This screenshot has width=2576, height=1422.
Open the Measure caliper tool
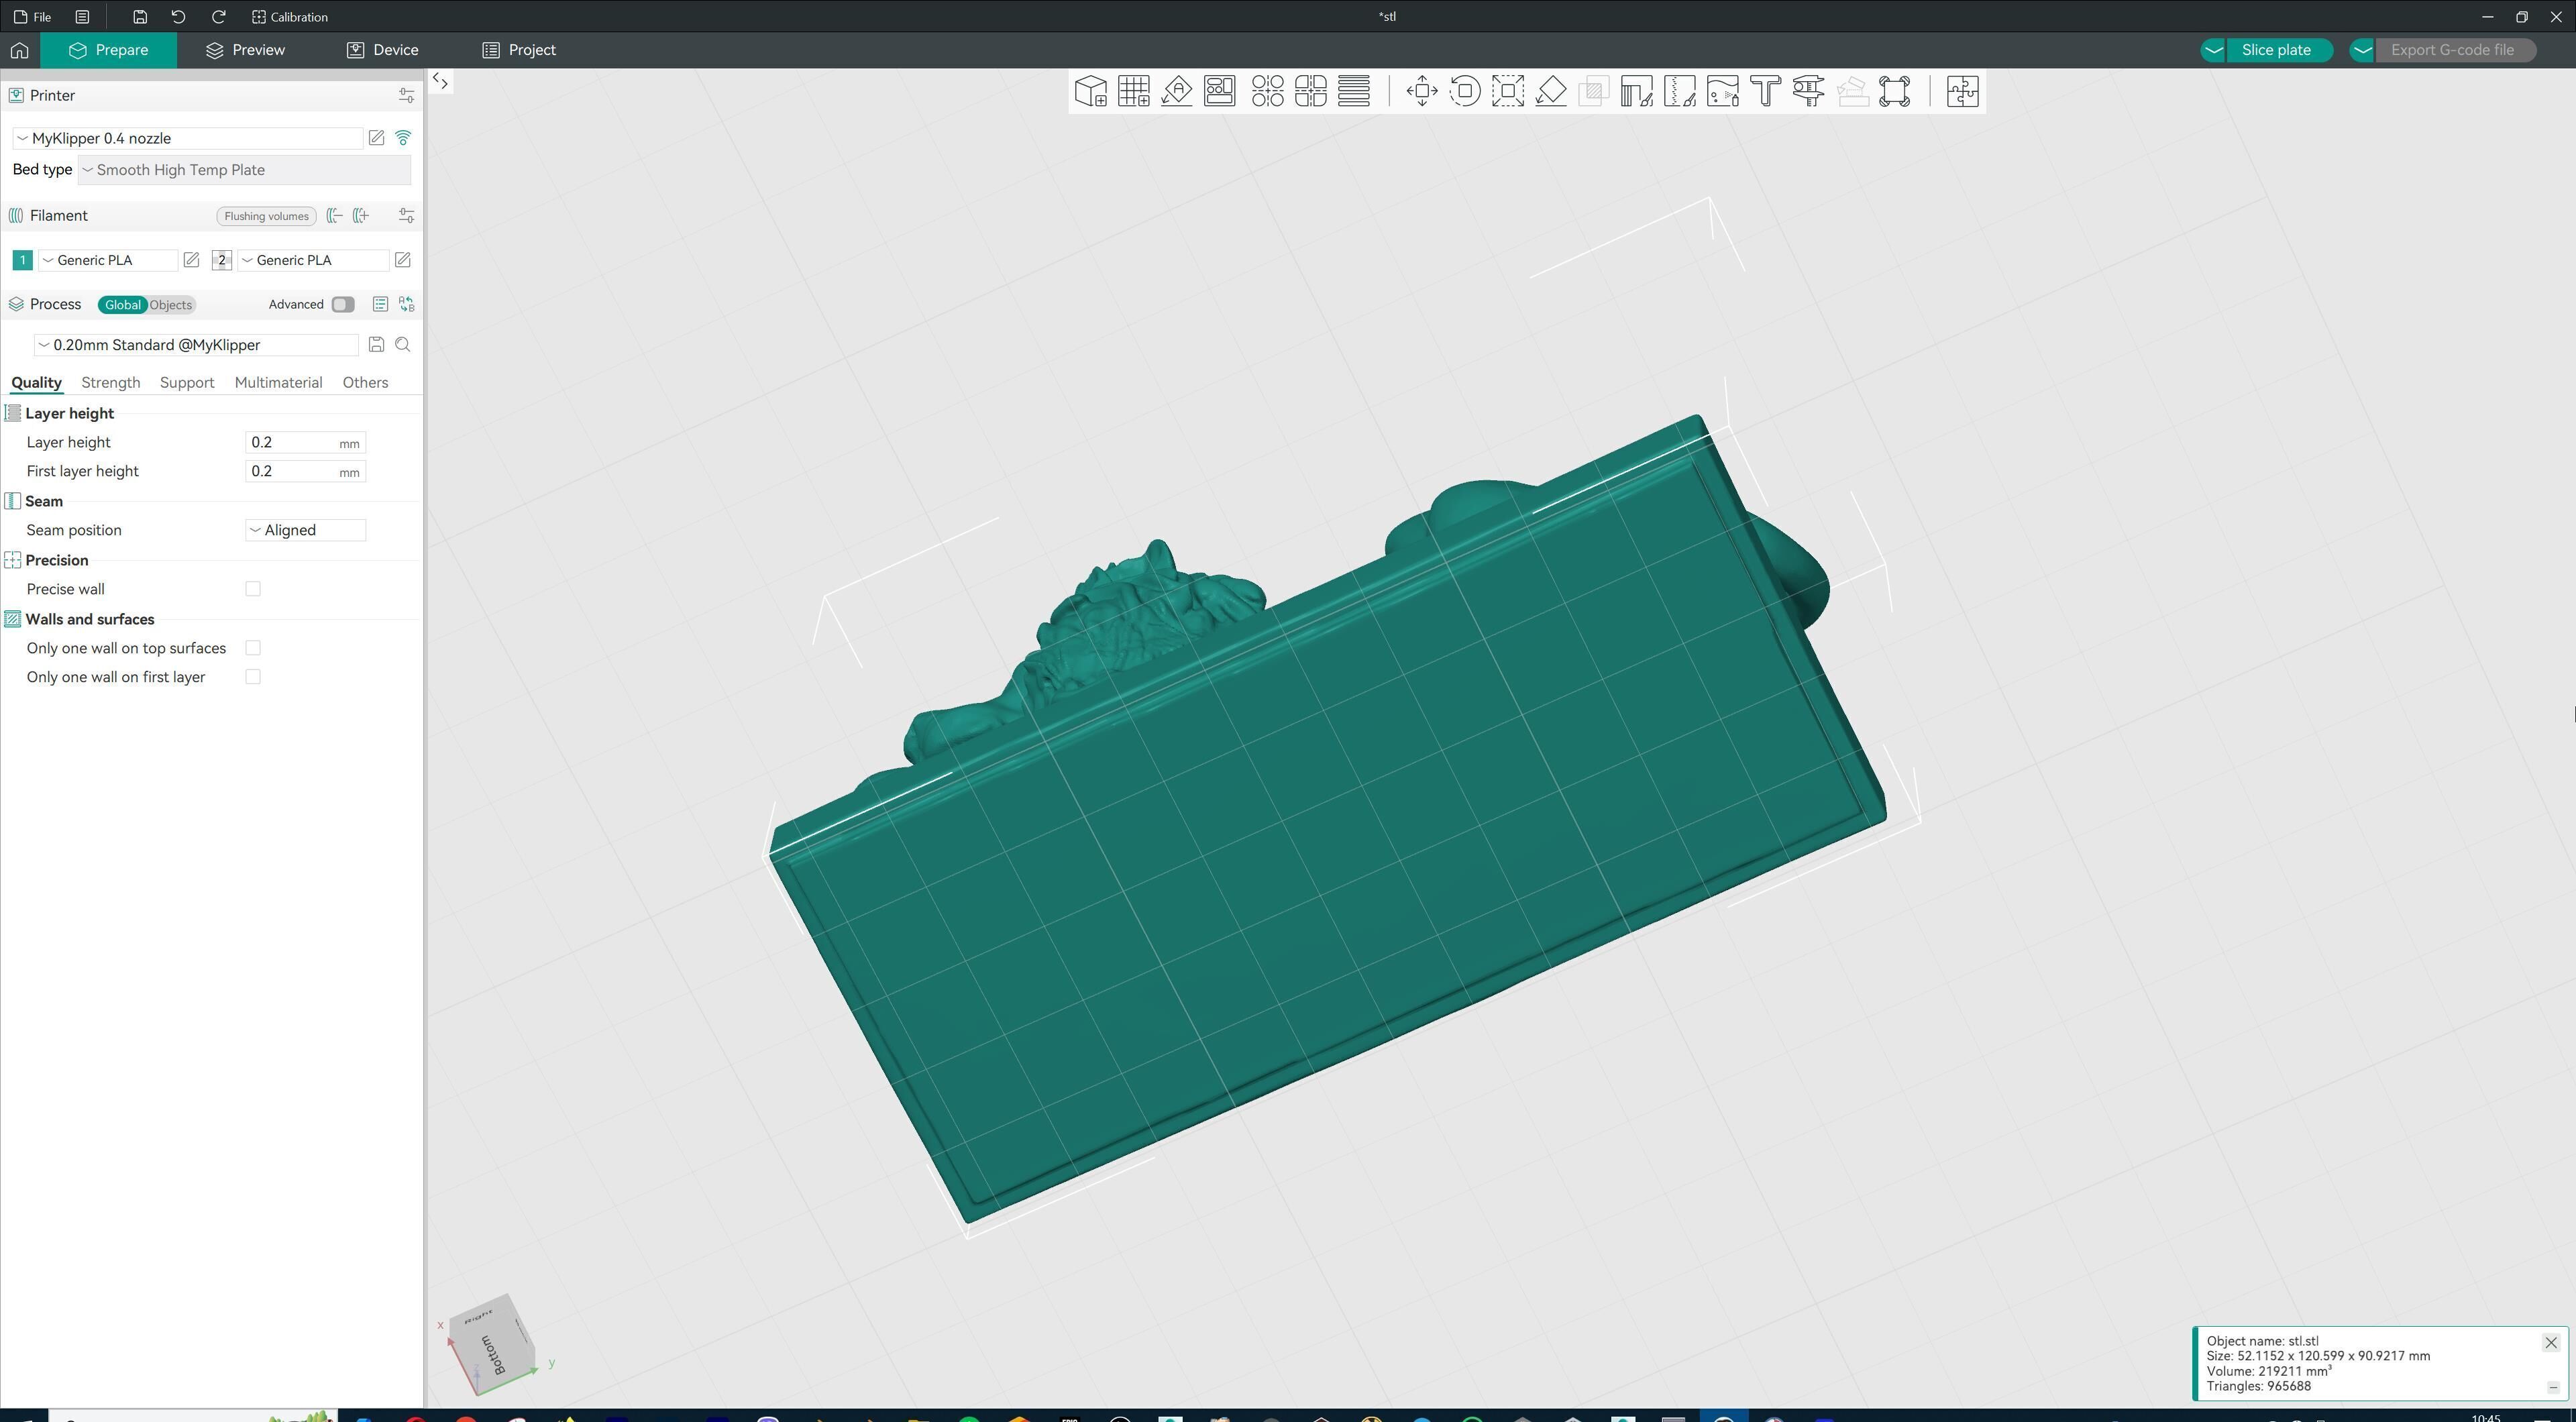(1808, 91)
